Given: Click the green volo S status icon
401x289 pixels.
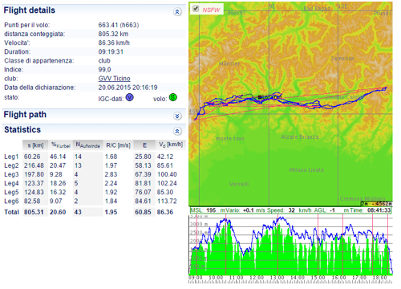Looking at the screenshot, I should [x=173, y=97].
